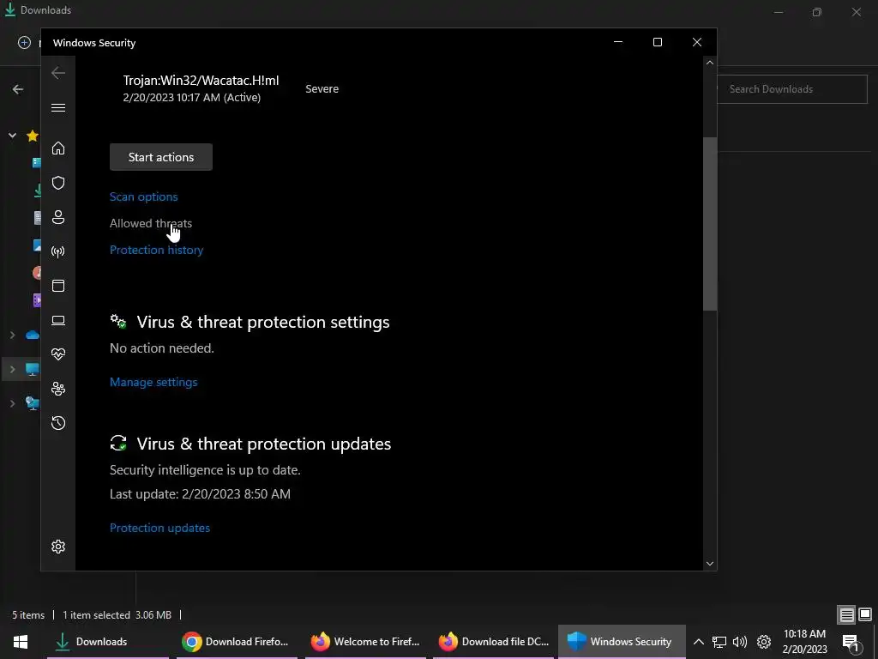Click the scroll down arrow in Windows Security
This screenshot has width=878, height=659.
click(x=710, y=564)
